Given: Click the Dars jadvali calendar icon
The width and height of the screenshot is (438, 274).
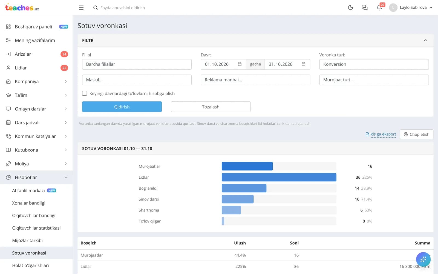Looking at the screenshot, I should click(x=8, y=122).
